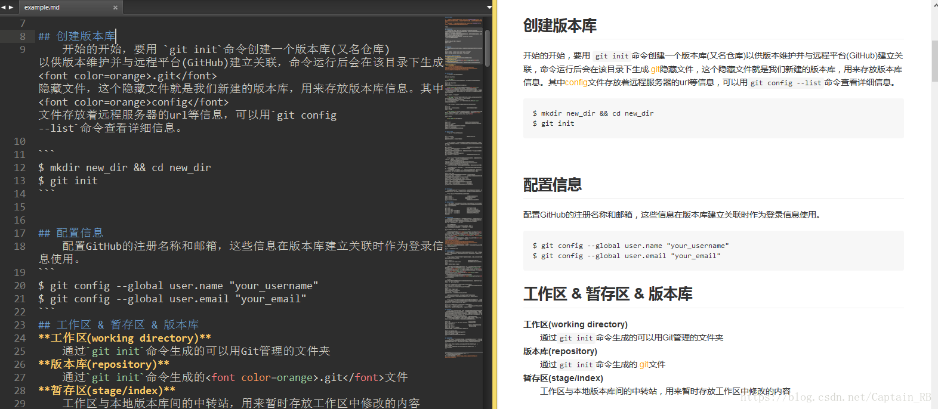Click editor heading '## 工作区 & 暂存区 & 版本库'
Screen dimensions: 938x409
point(119,325)
